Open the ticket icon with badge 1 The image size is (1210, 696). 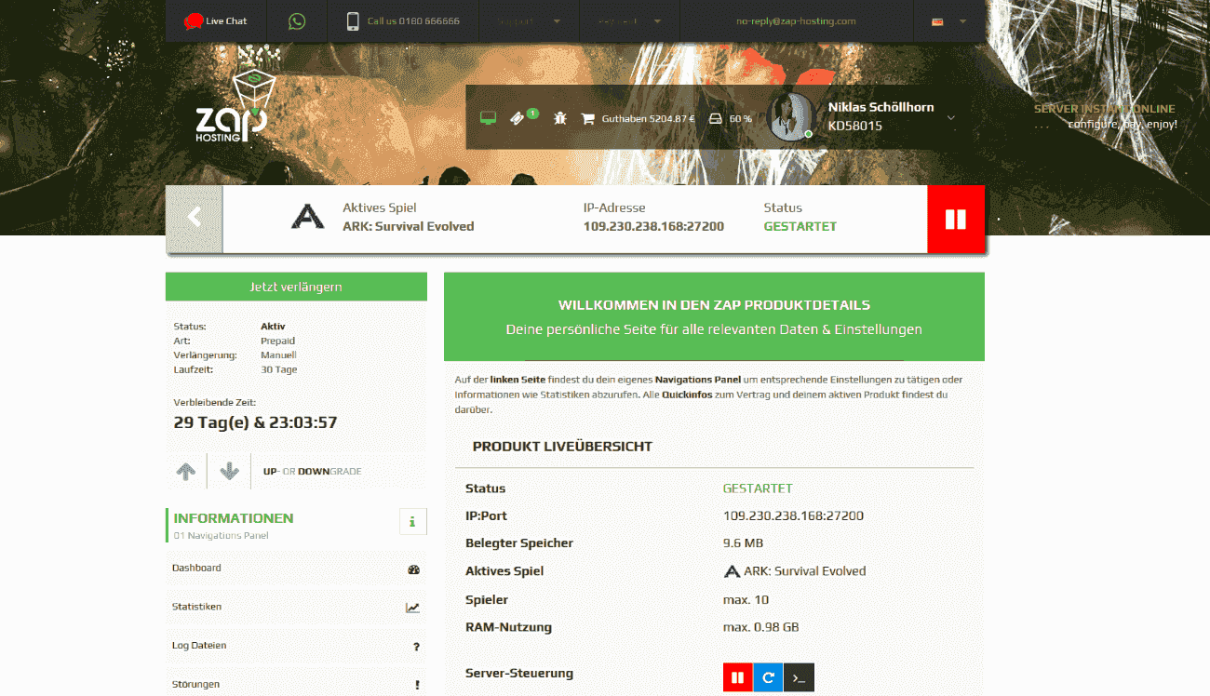tap(521, 117)
